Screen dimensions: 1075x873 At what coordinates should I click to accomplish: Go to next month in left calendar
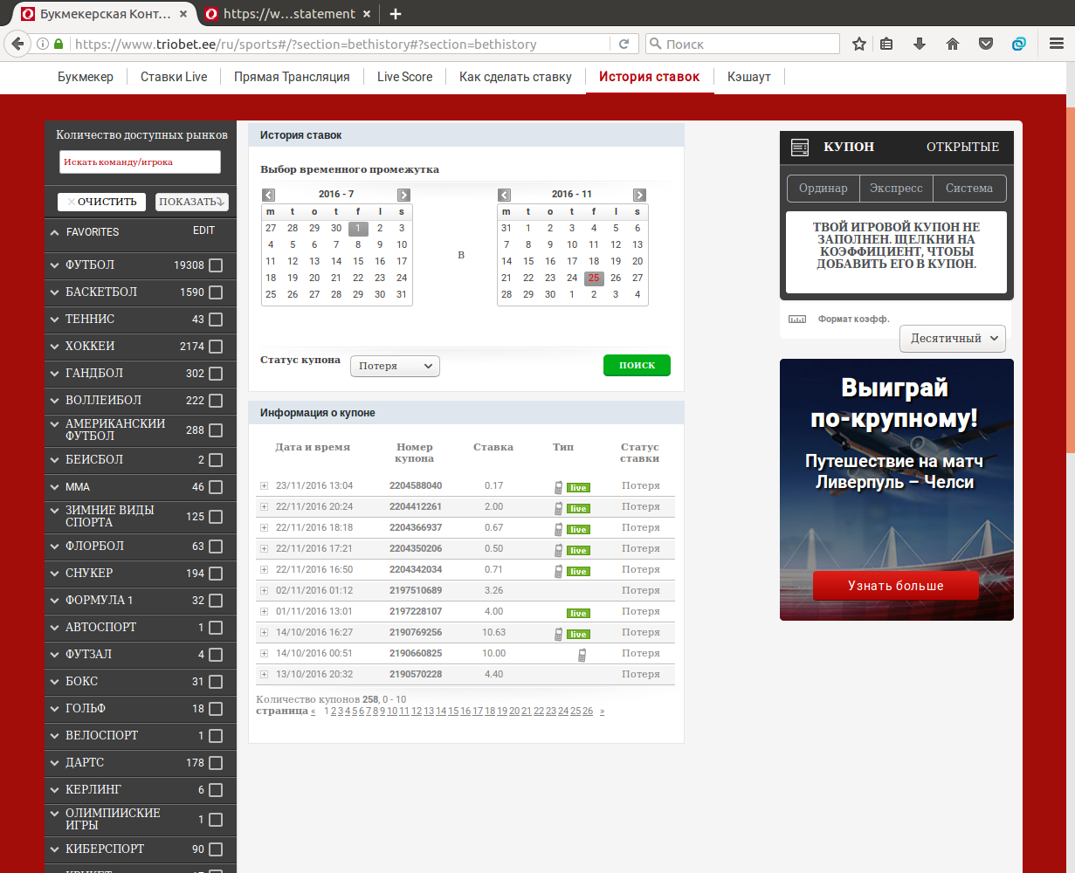[403, 195]
